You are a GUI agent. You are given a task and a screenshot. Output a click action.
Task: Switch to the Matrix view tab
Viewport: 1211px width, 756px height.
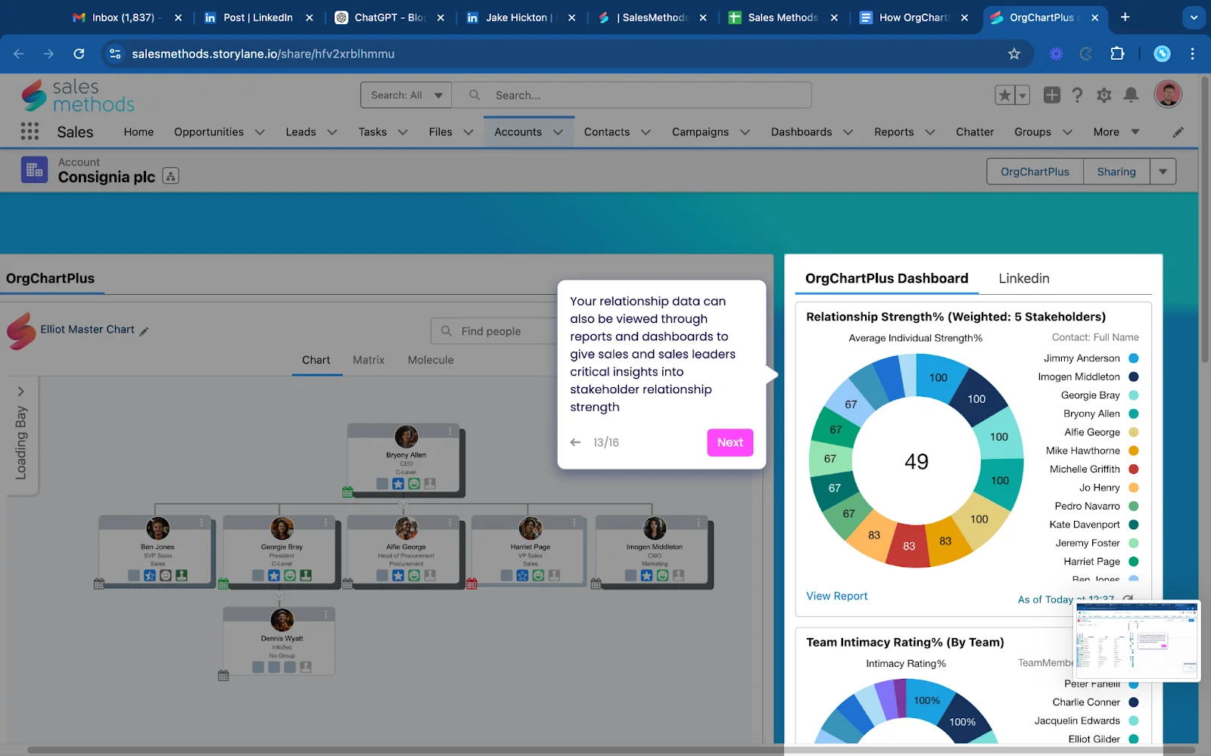(369, 360)
